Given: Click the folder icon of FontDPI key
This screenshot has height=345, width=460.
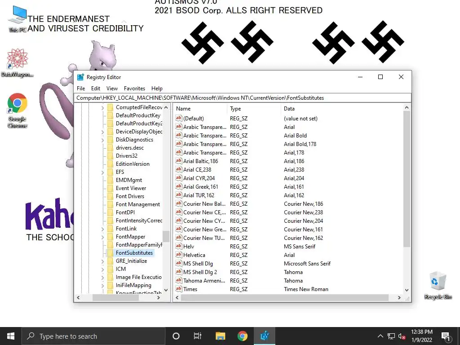Looking at the screenshot, I should click(x=111, y=212).
